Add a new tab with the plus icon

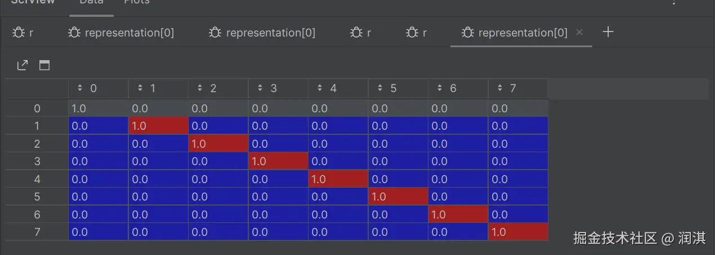607,32
